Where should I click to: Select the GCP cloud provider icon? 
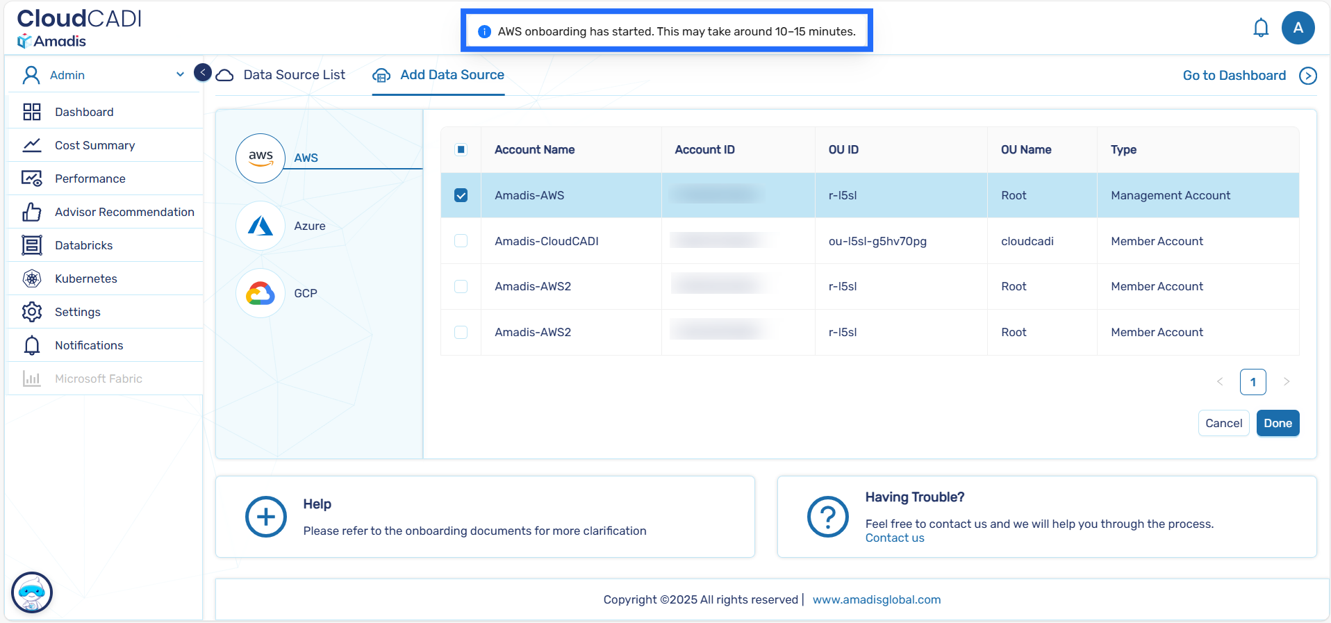261,293
